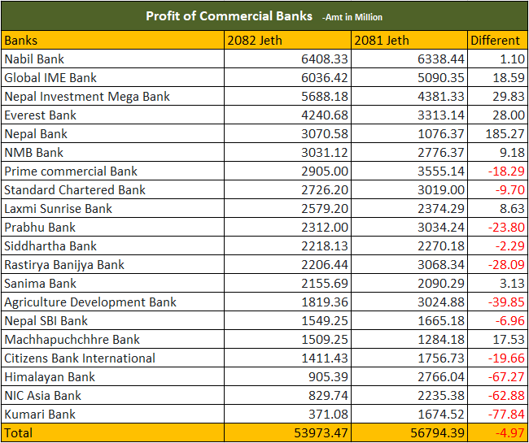Select Nepal Bank's 3070.58 value
Image resolution: width=529 pixels, height=443 pixels.
[288, 134]
